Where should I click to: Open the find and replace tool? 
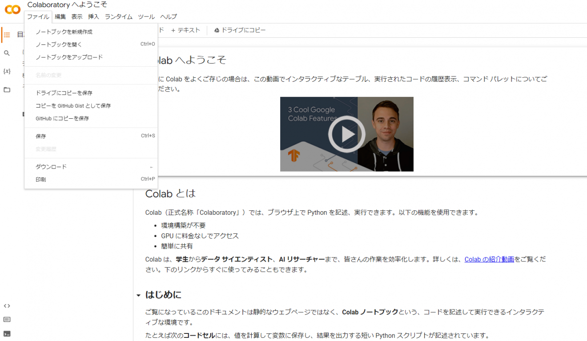[x=7, y=52]
